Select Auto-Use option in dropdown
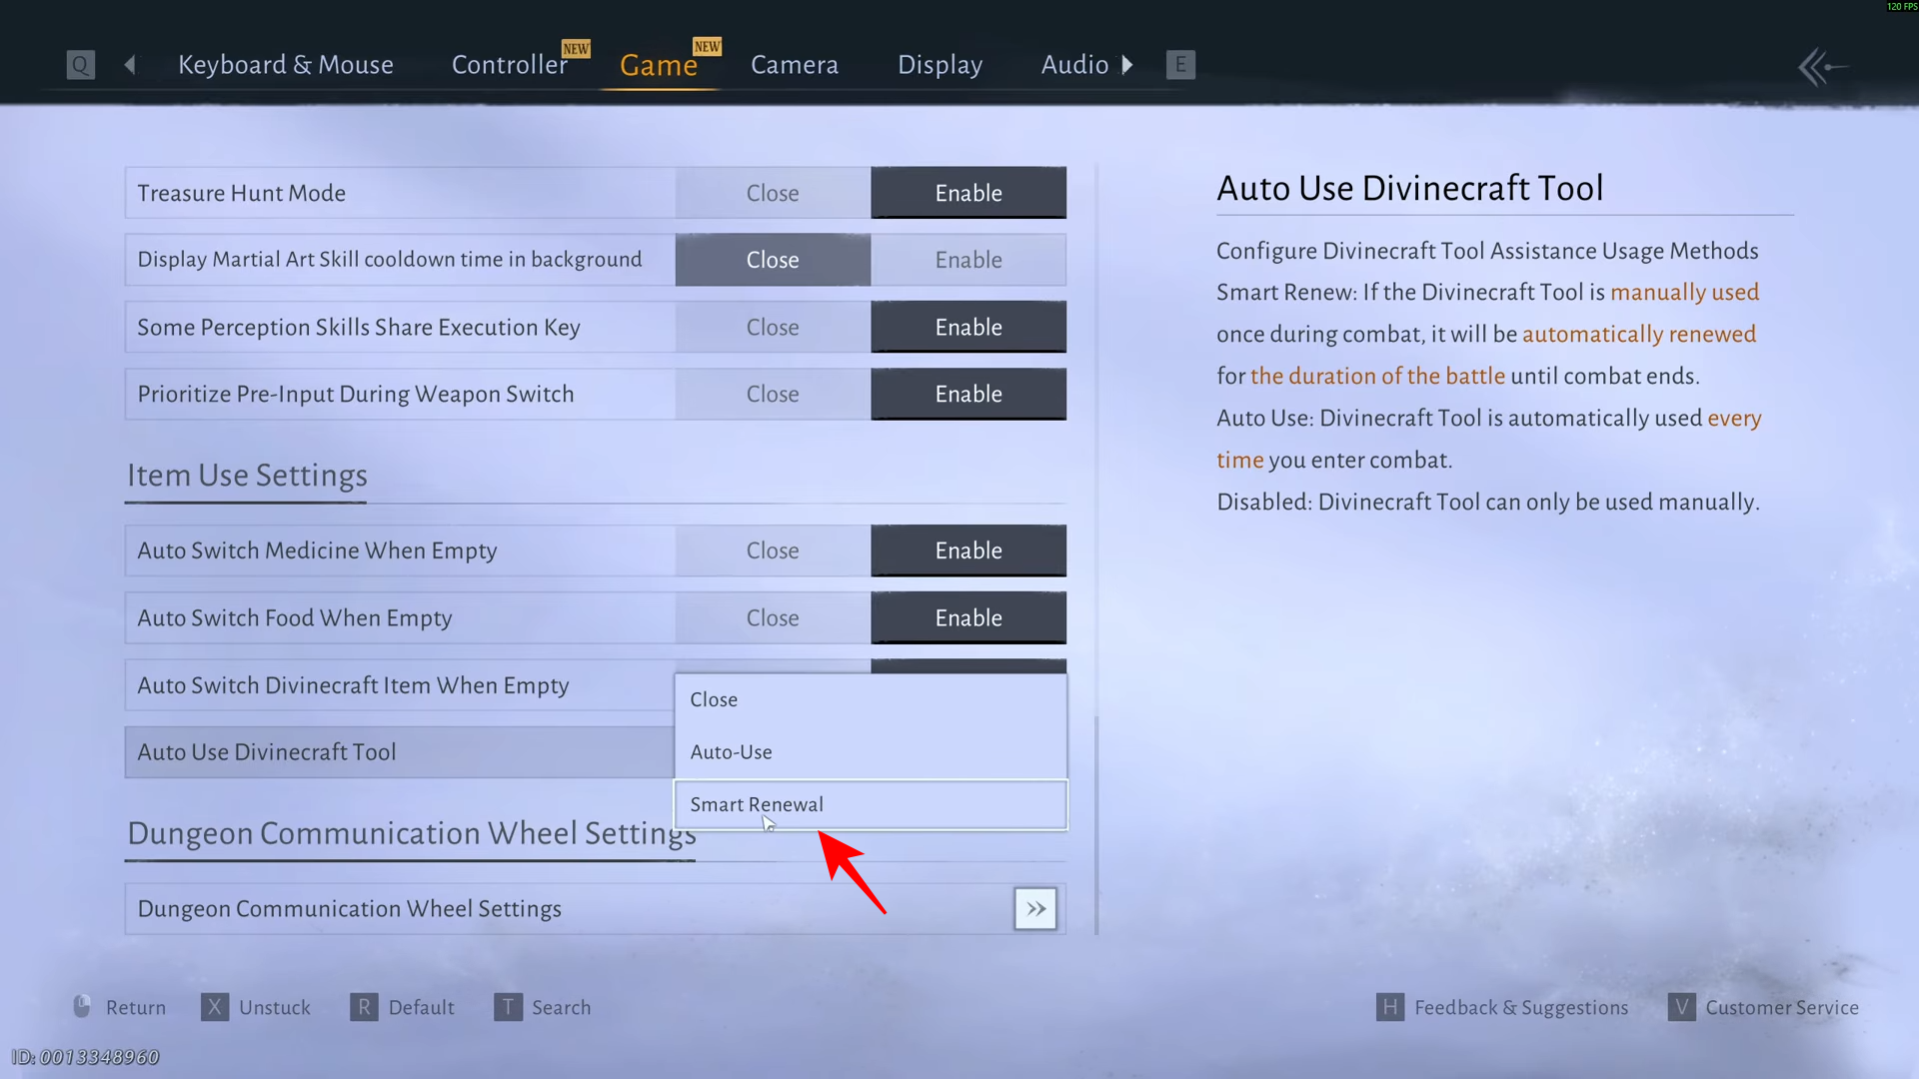 pyautogui.click(x=871, y=752)
